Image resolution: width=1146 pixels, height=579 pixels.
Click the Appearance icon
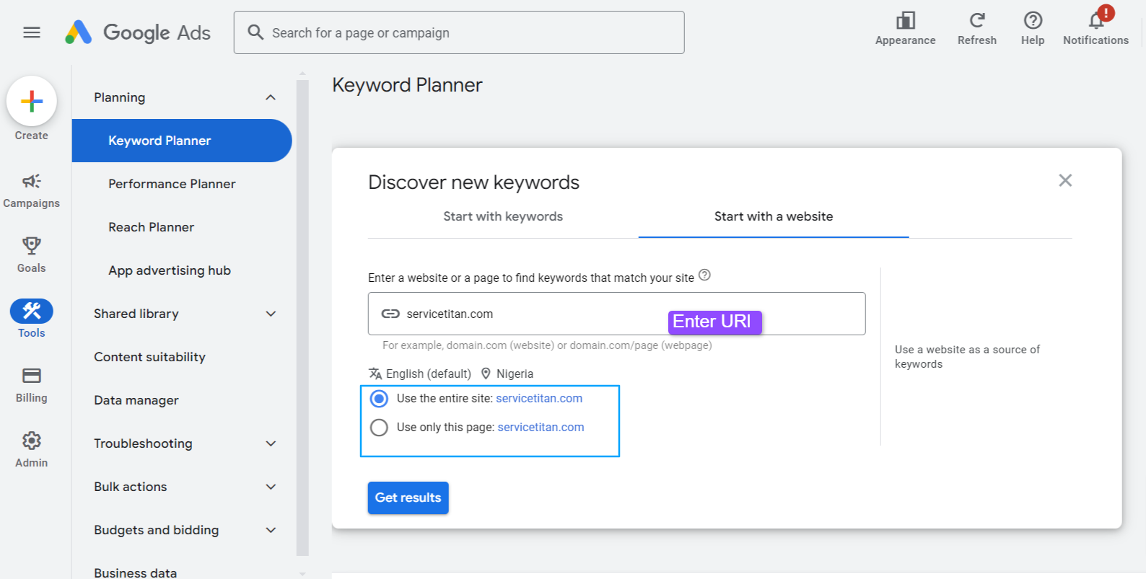(905, 21)
